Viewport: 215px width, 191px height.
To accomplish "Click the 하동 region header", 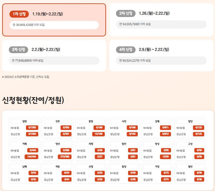I will coord(58,167).
